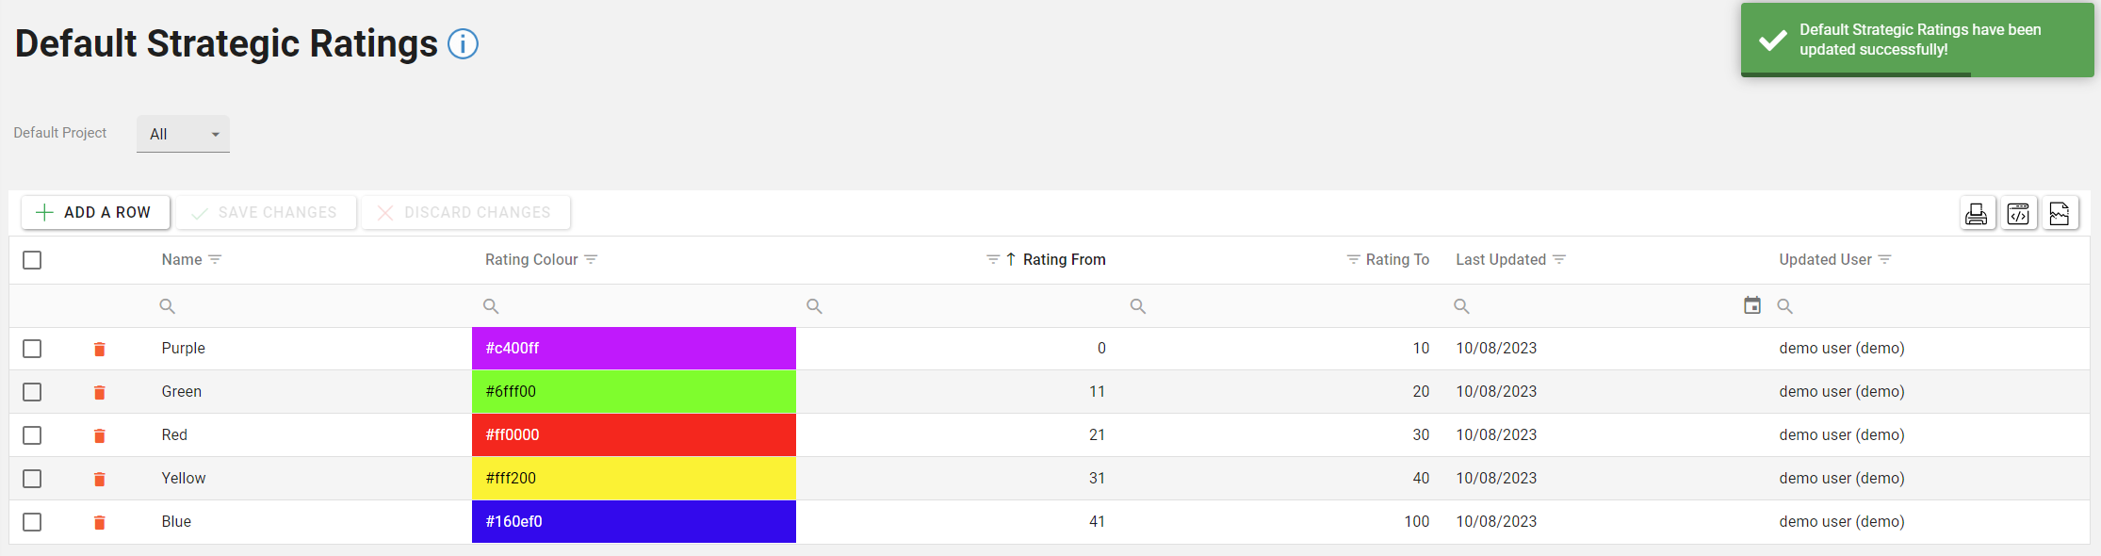Sort by the Rating From column header
The width and height of the screenshot is (2101, 556).
(1064, 259)
